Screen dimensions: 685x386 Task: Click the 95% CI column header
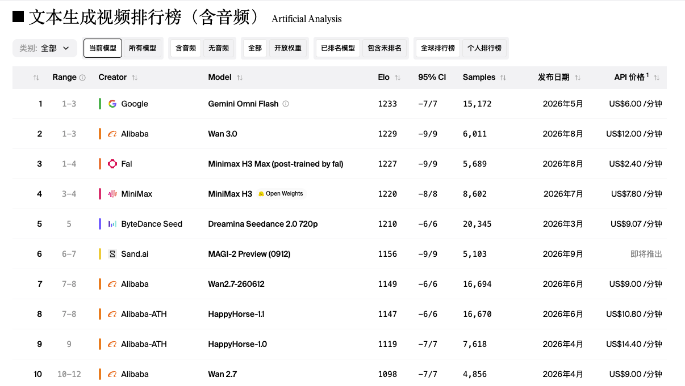432,78
